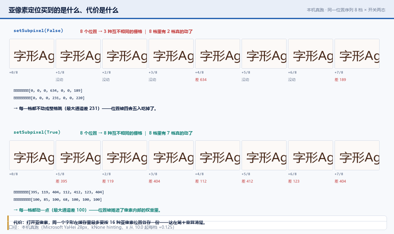
Task: Click the +6/8 thumbnail in the setSubpixel(False) row
Action: point(311,54)
